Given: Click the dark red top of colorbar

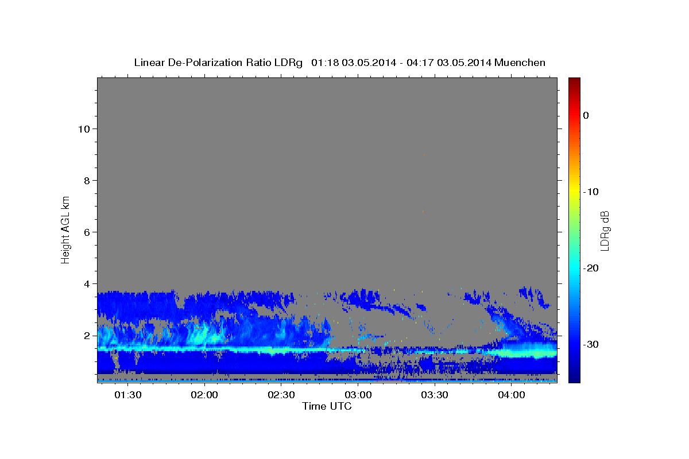Looking at the screenshot, I should tap(574, 83).
